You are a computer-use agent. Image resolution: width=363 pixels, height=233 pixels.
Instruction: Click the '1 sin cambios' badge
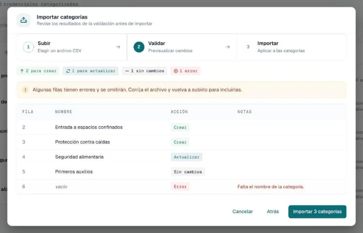pos(145,71)
